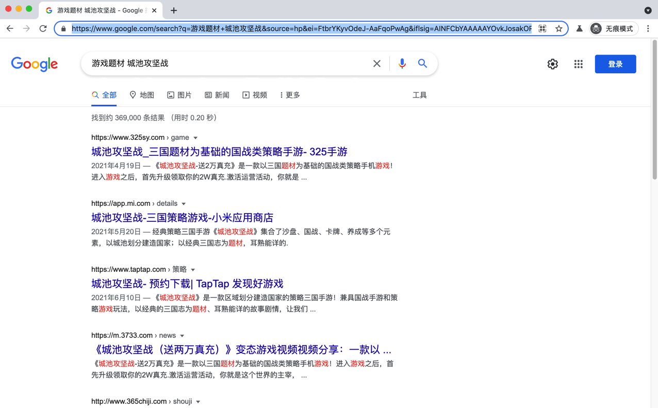Viewport: 658px width, 408px height.
Task: Go back using the browser back arrow
Action: point(10,29)
